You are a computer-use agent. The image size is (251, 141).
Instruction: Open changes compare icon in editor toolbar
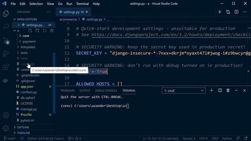click(228, 12)
